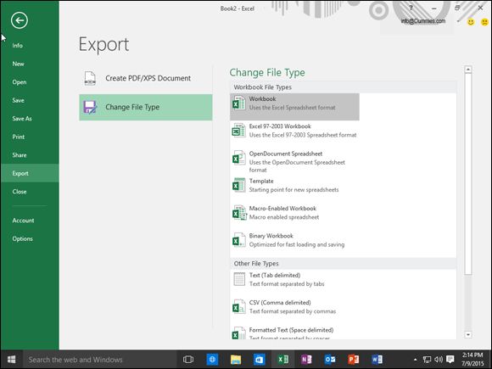This screenshot has width=492, height=369.
Task: Send a smile with the happy face icon
Action: tap(471, 22)
